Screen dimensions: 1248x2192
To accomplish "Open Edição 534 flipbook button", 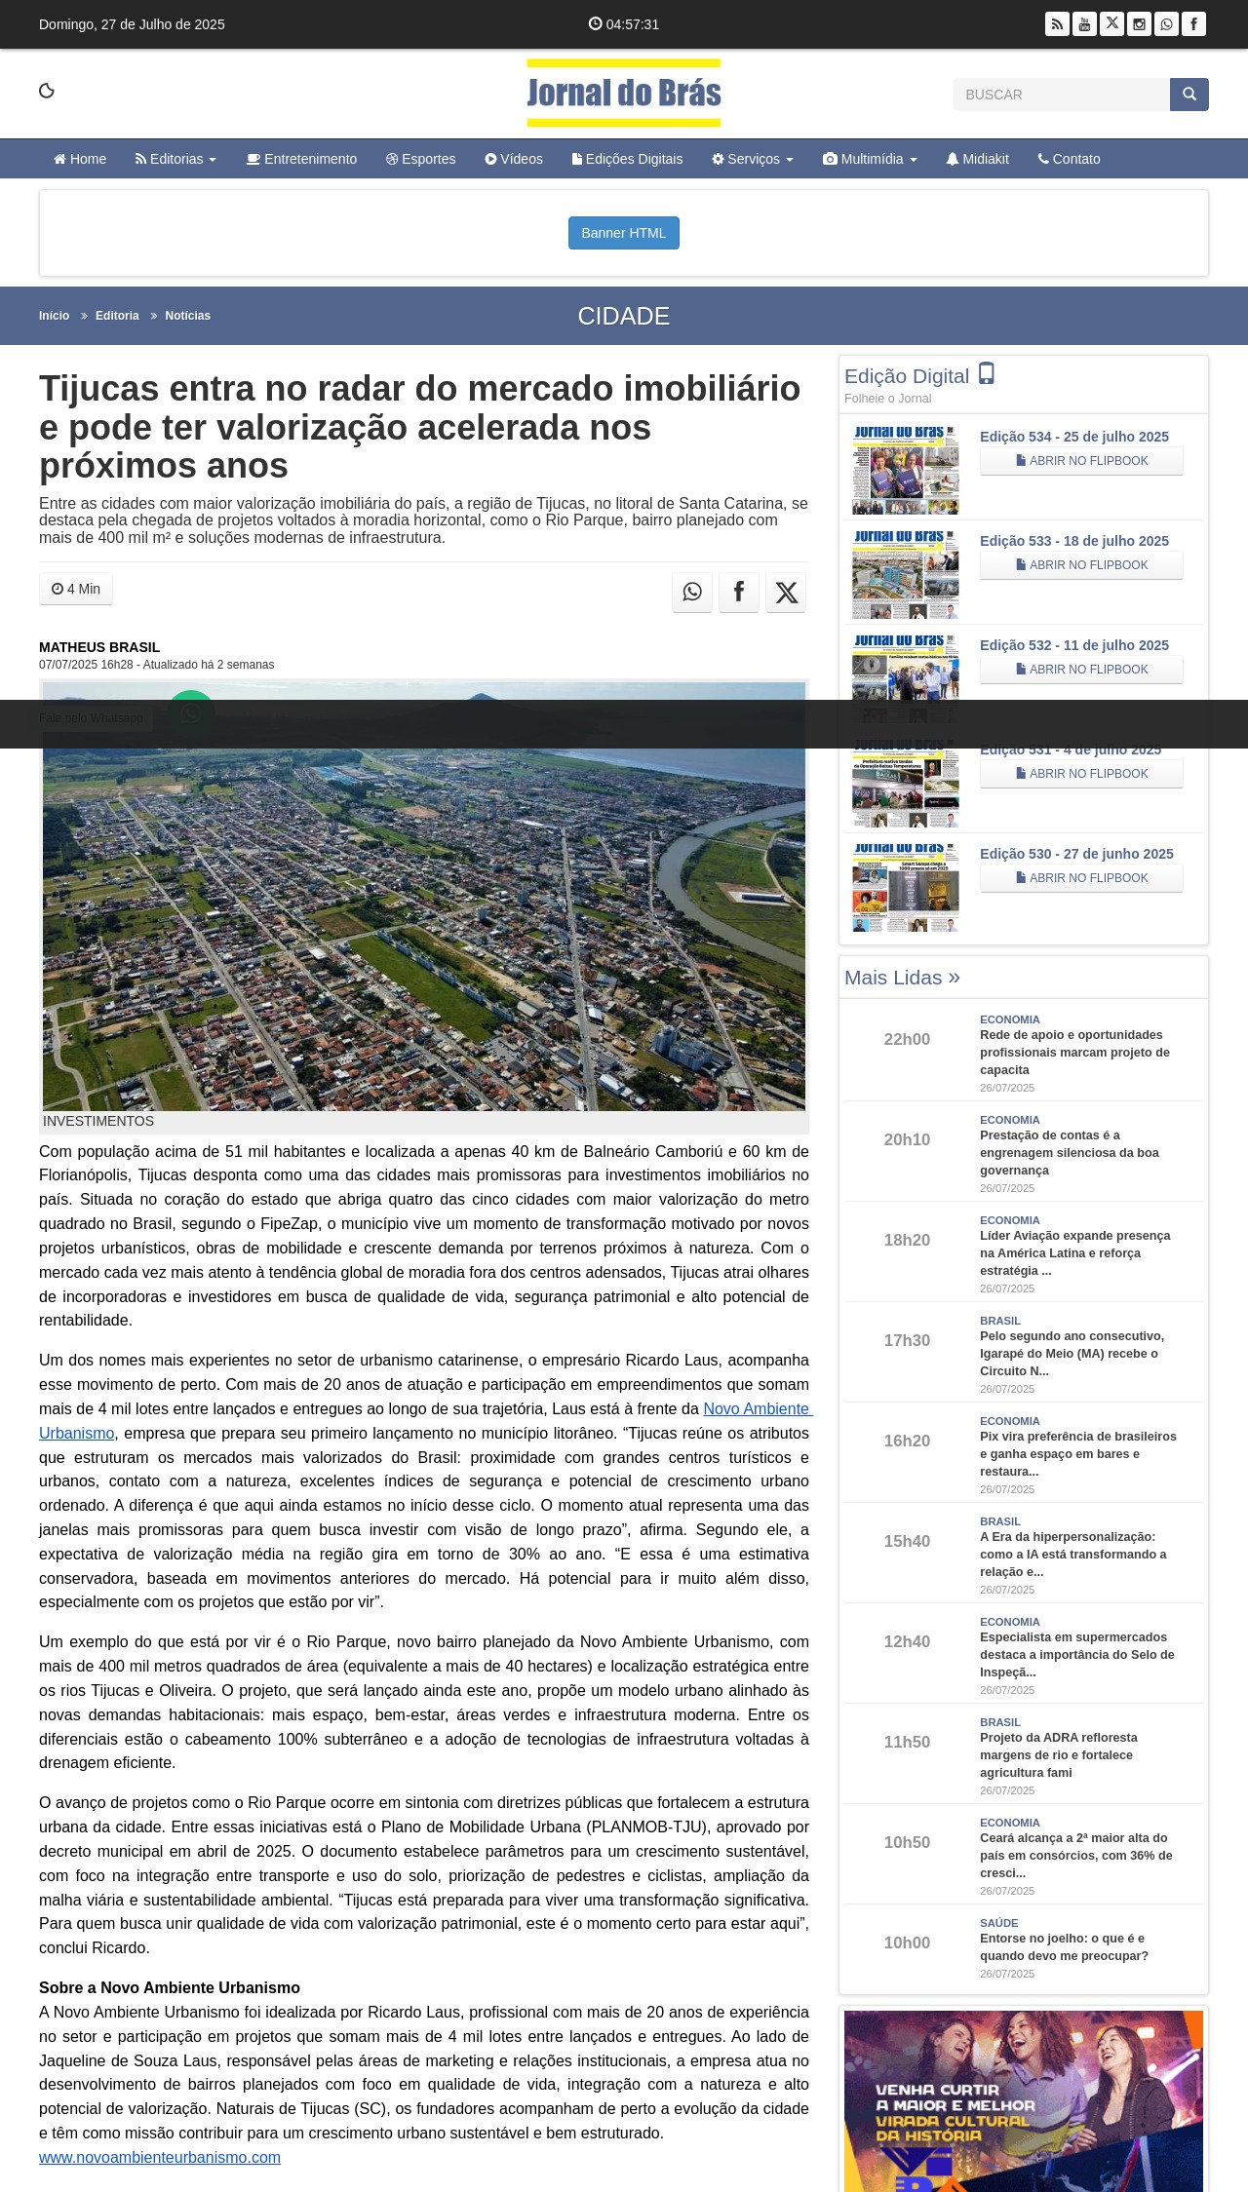I will coord(1081,461).
